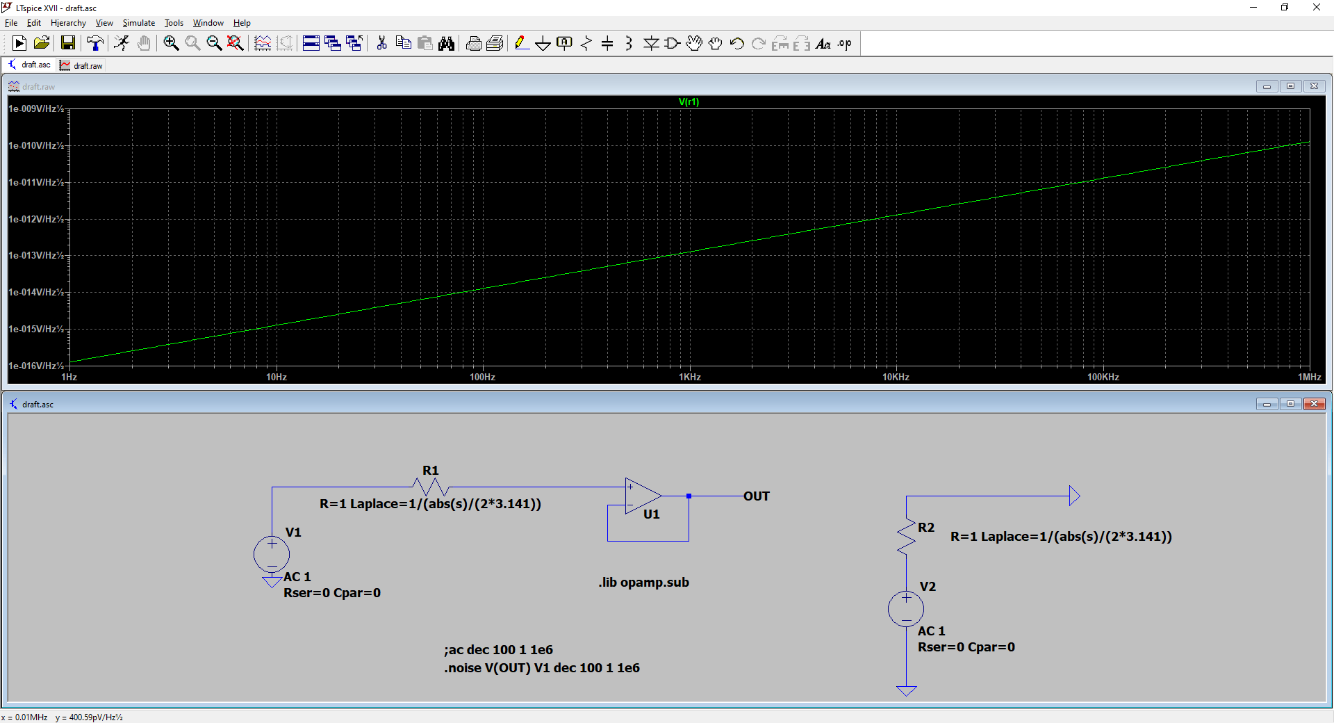Halt the running simulation
Viewport: 1334px width, 723px height.
pos(122,43)
